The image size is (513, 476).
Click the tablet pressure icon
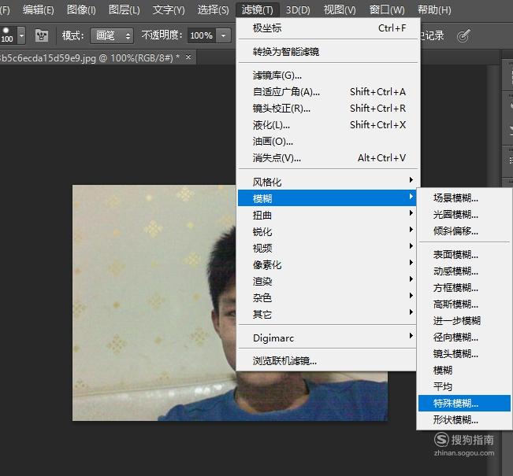(x=463, y=35)
